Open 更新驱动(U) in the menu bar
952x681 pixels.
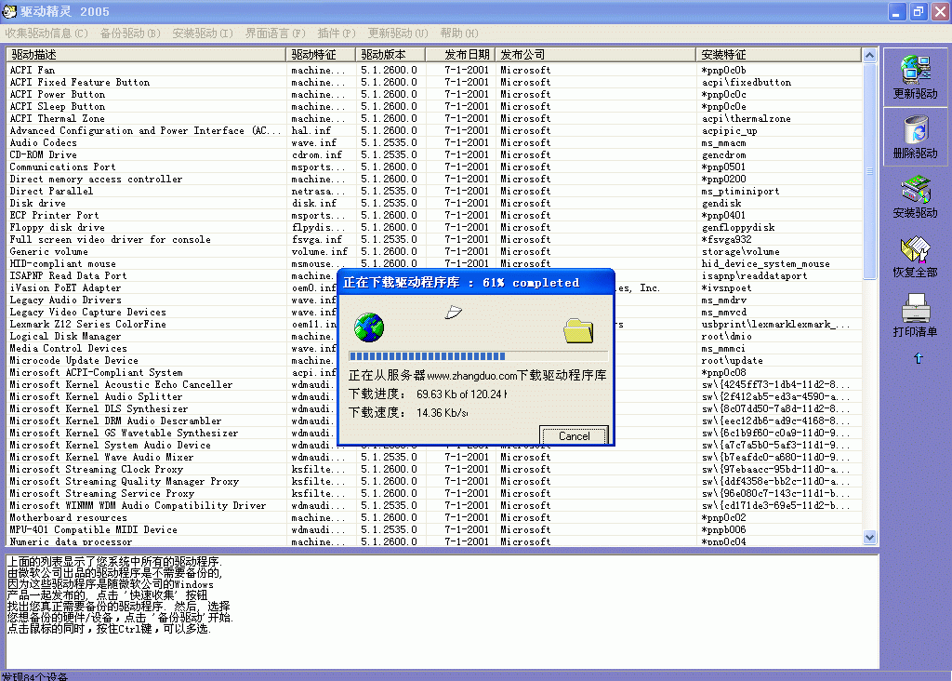click(398, 33)
